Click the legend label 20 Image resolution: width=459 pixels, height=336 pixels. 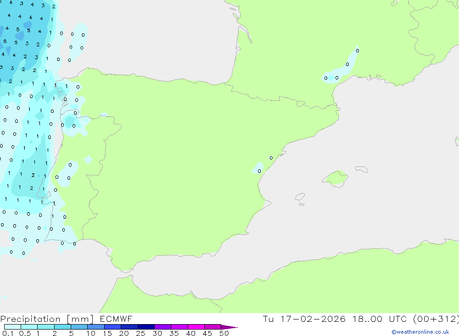[124, 333]
